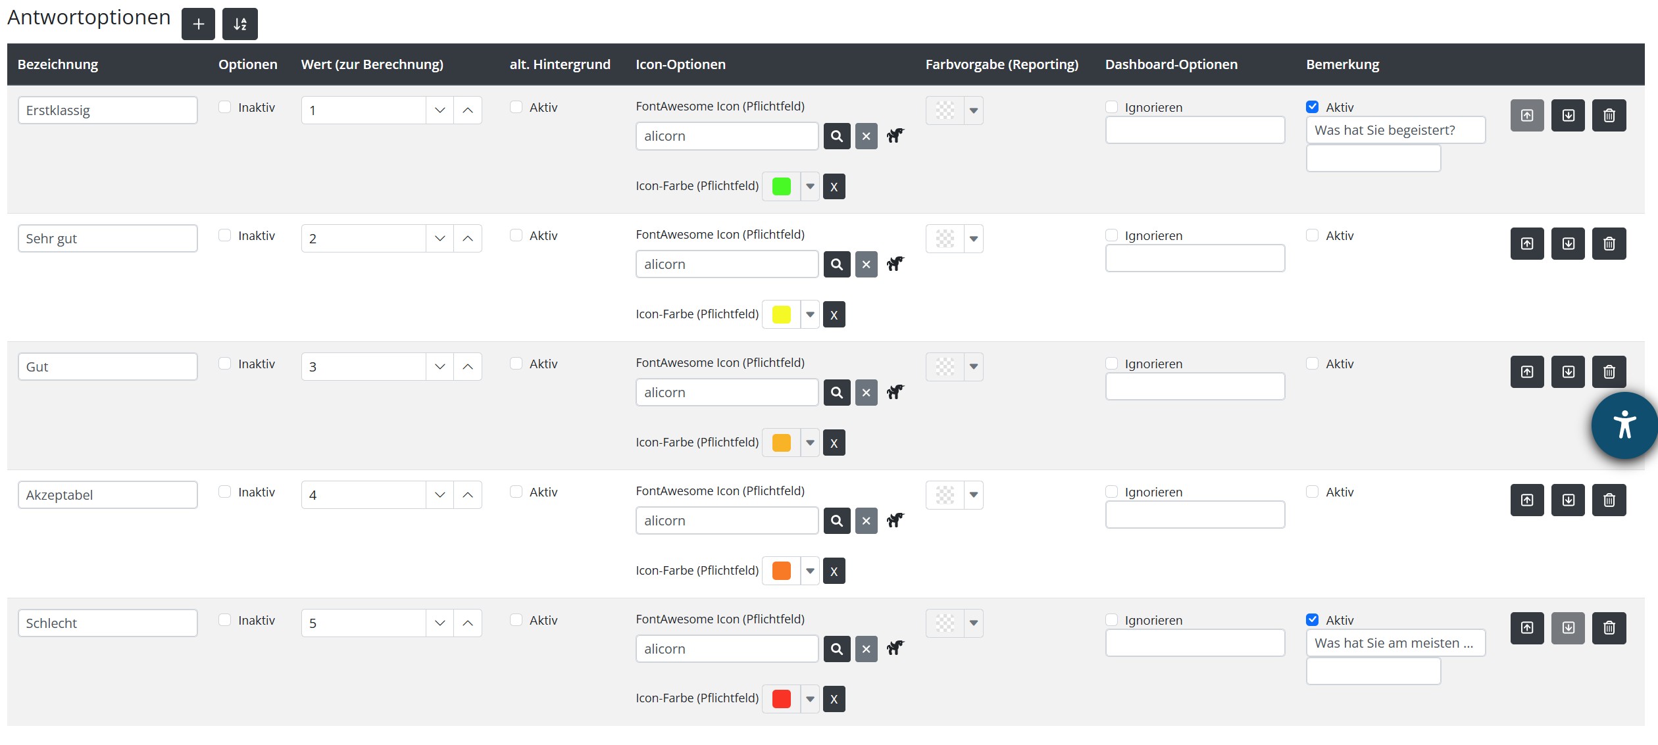Click the Akzeptabel name input field
This screenshot has width=1658, height=745.
click(107, 495)
